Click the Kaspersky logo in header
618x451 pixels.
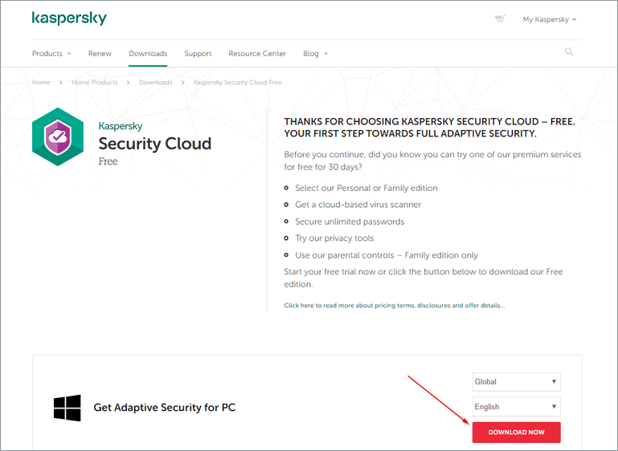click(x=69, y=18)
